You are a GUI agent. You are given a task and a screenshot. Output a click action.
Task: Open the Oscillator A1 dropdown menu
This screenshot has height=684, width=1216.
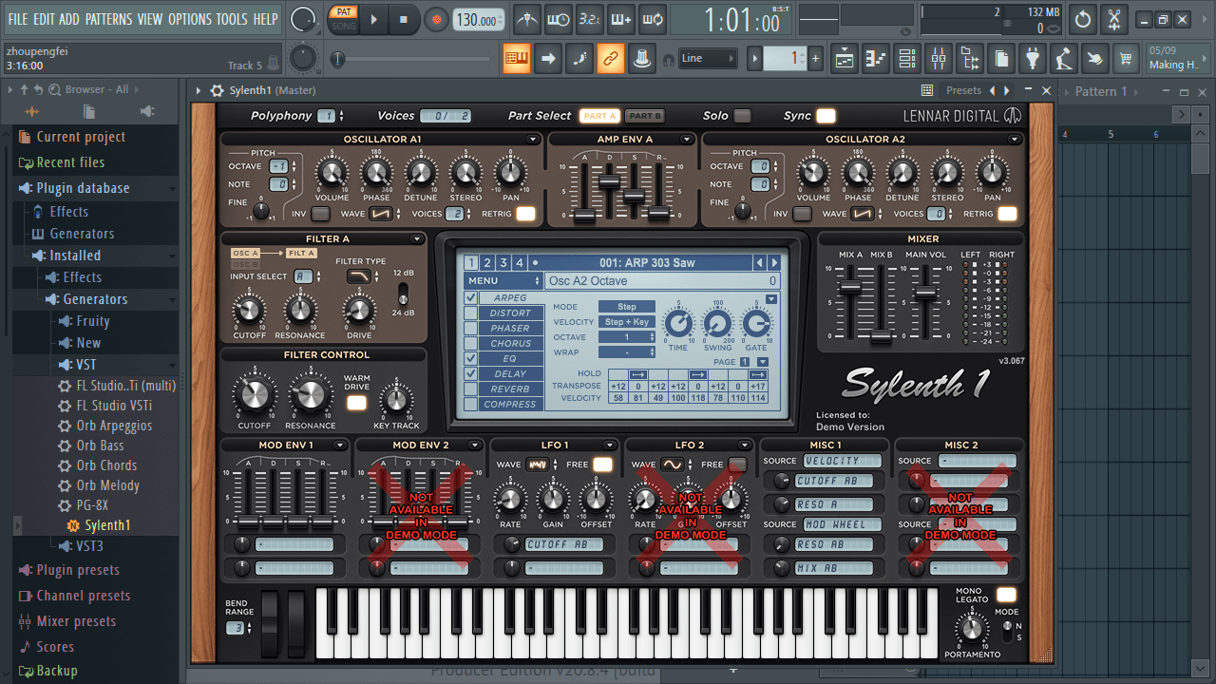tap(533, 140)
